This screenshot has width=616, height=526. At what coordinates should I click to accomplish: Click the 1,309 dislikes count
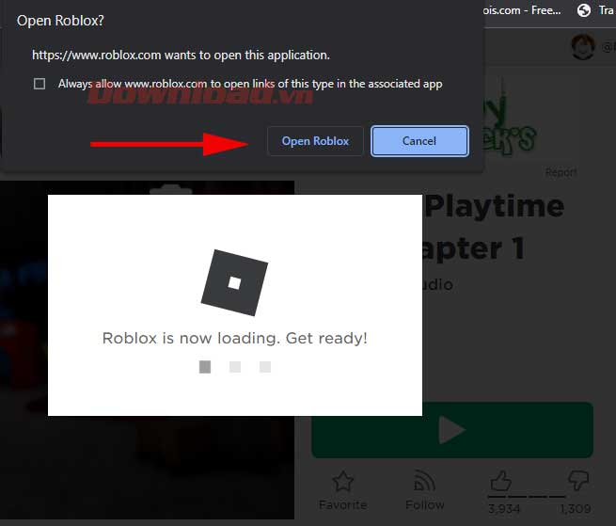point(576,509)
